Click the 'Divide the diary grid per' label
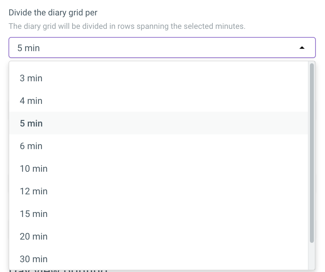 53,13
